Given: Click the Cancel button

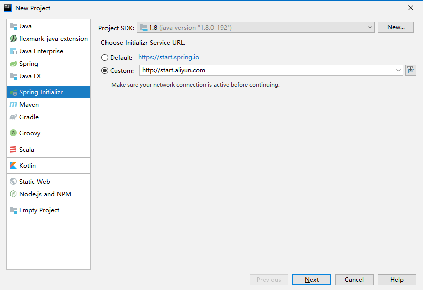Looking at the screenshot, I should click(x=354, y=280).
